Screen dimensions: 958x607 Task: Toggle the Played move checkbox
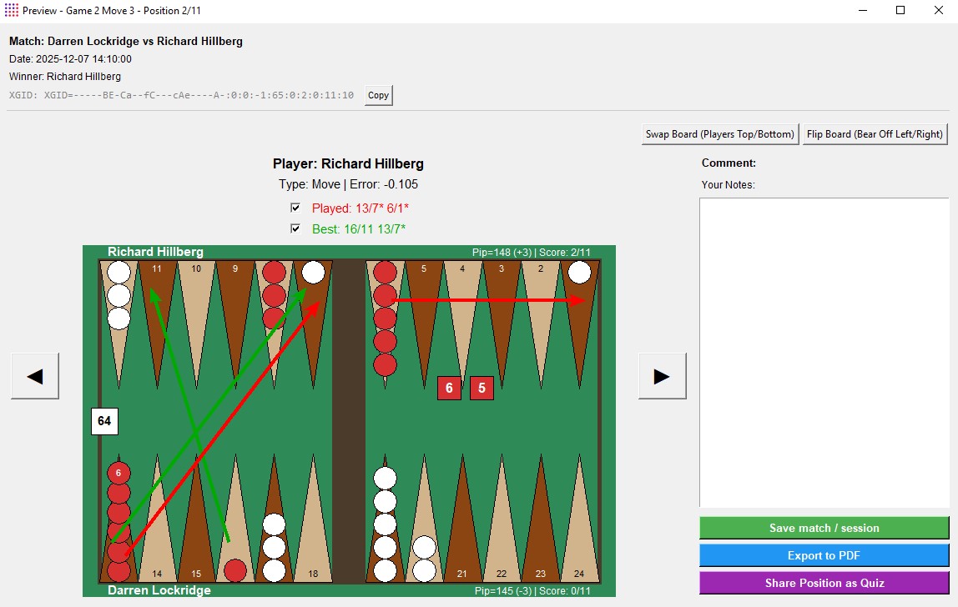coord(295,208)
